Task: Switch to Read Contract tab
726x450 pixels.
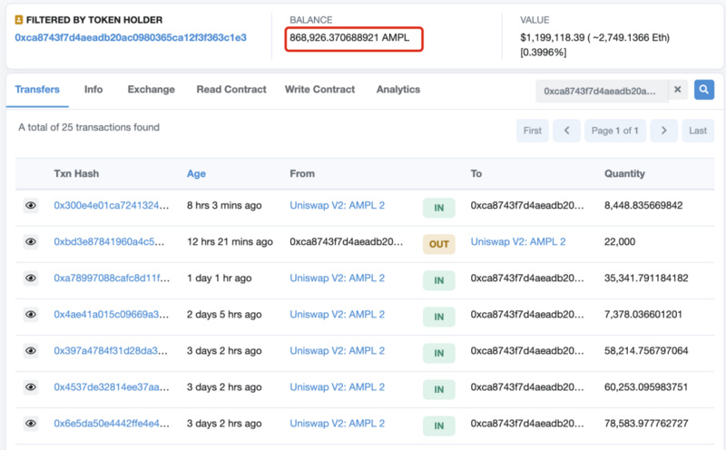Action: click(231, 89)
